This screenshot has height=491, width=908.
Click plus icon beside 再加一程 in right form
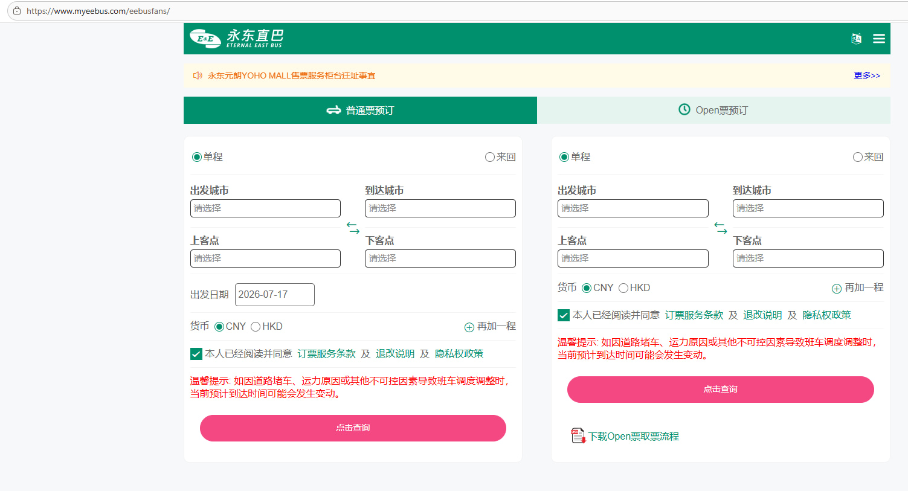pos(837,289)
